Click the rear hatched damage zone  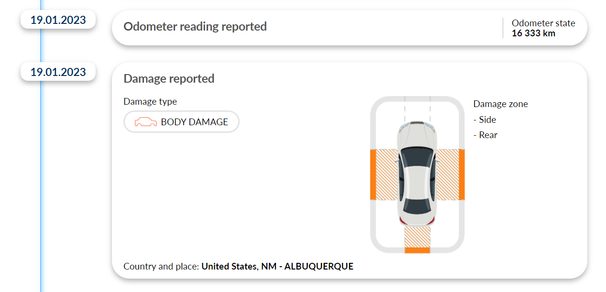pos(417,237)
